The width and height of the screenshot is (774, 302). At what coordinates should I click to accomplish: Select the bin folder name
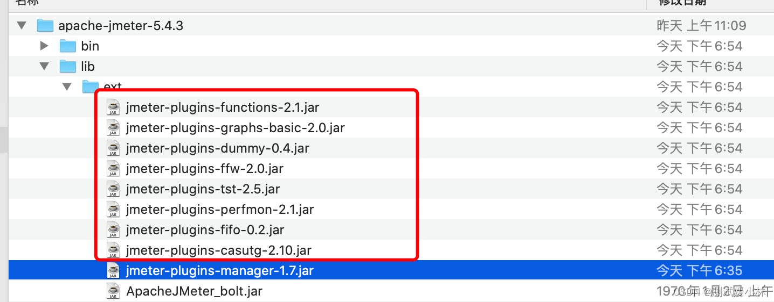tap(90, 46)
